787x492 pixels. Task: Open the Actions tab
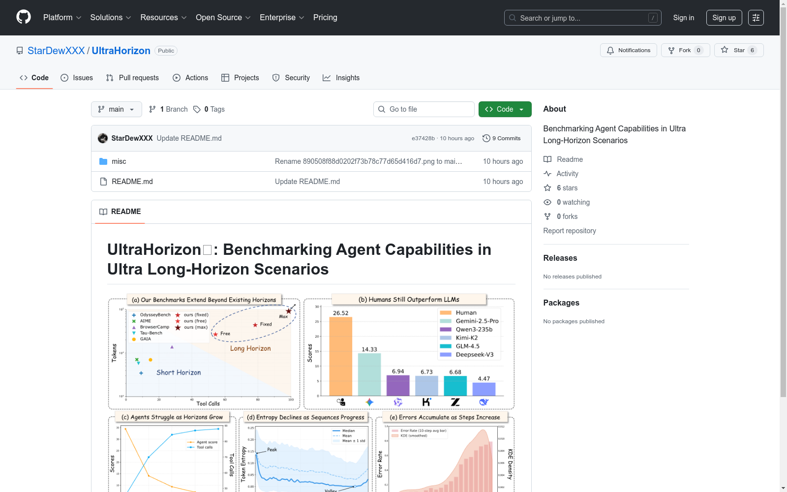click(190, 78)
